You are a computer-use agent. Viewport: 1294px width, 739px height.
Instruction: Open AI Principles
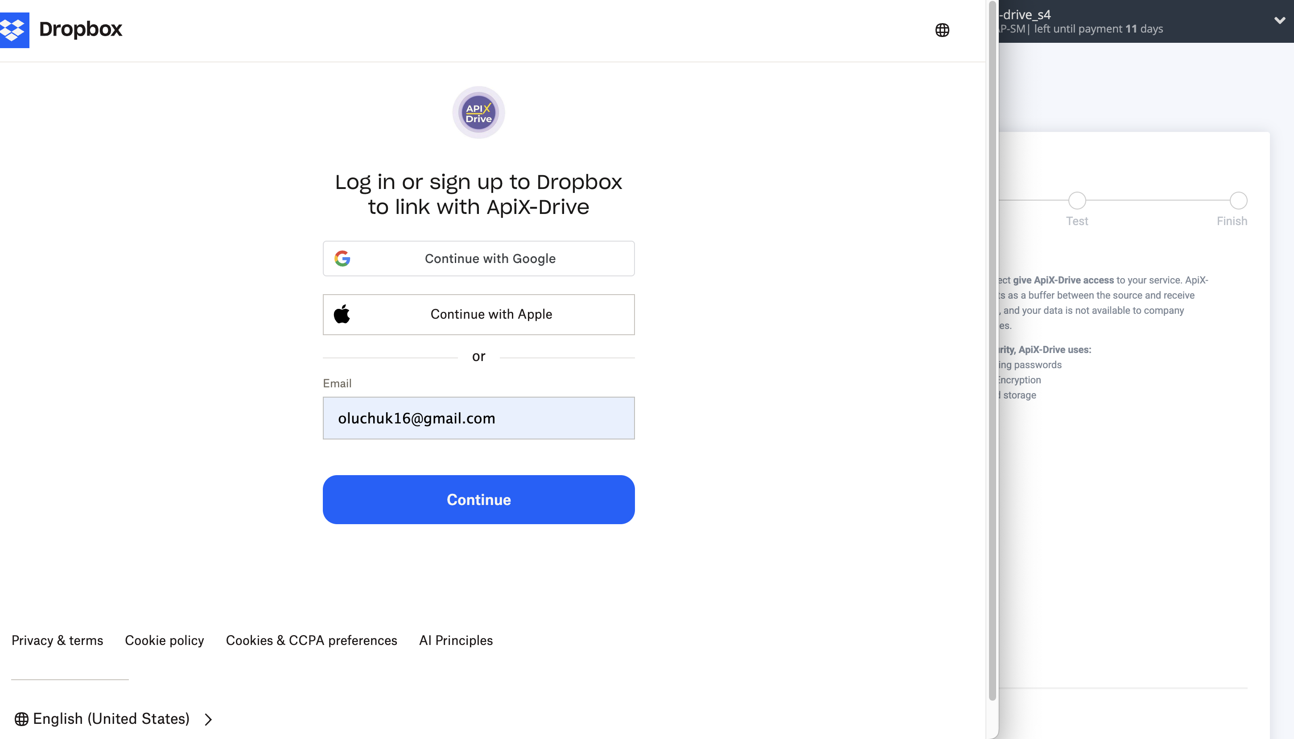455,640
